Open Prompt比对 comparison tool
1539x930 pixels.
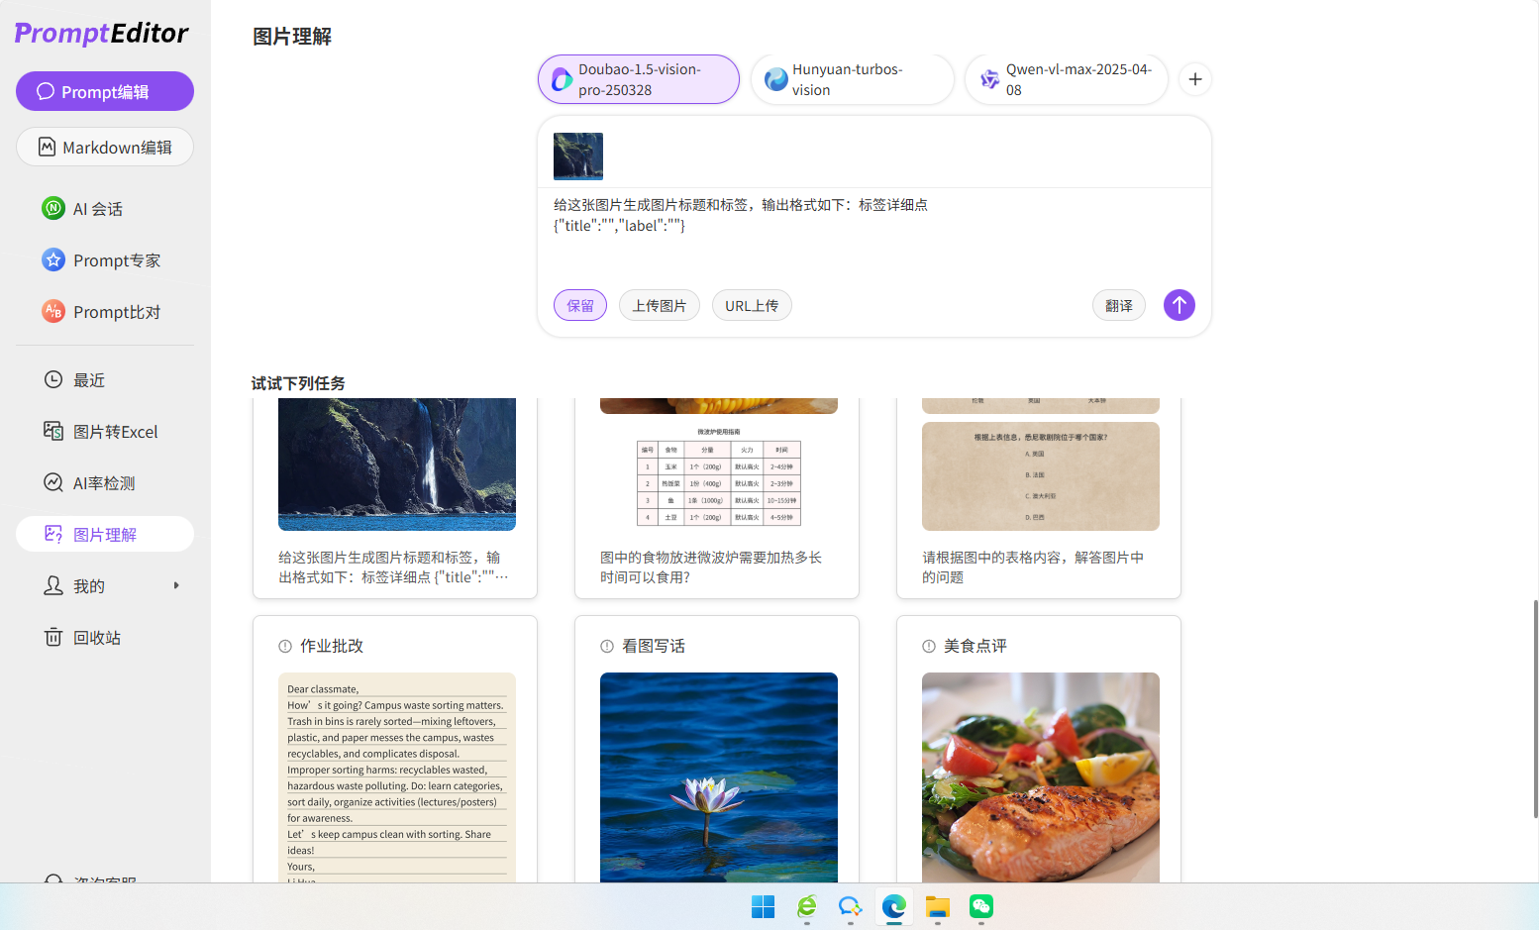point(116,312)
